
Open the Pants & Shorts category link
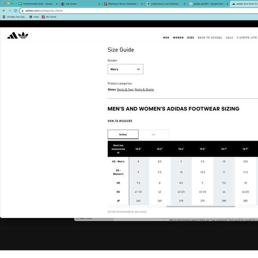point(144,89)
